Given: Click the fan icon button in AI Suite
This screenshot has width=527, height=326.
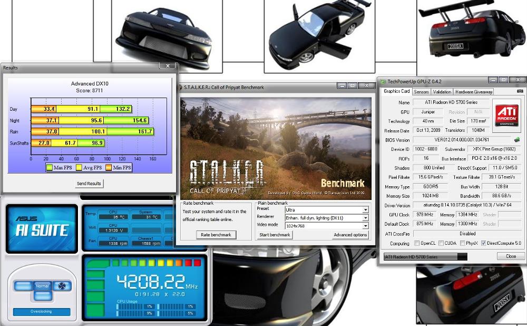Looking at the screenshot, I should pos(62,286).
